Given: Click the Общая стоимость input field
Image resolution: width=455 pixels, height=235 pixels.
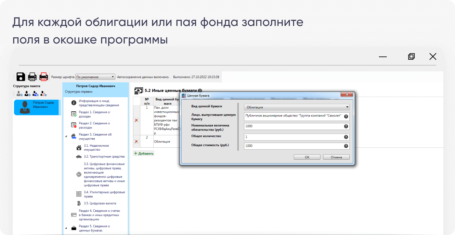Looking at the screenshot, I should tap(292, 146).
